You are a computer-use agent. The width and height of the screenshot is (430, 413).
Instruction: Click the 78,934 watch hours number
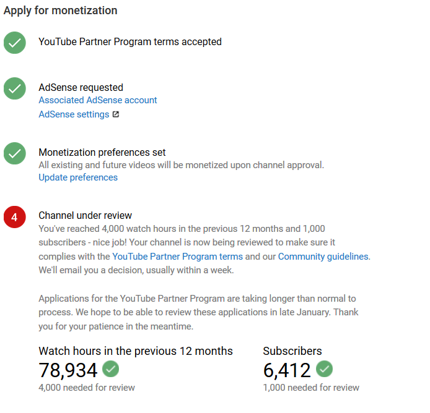pyautogui.click(x=68, y=370)
